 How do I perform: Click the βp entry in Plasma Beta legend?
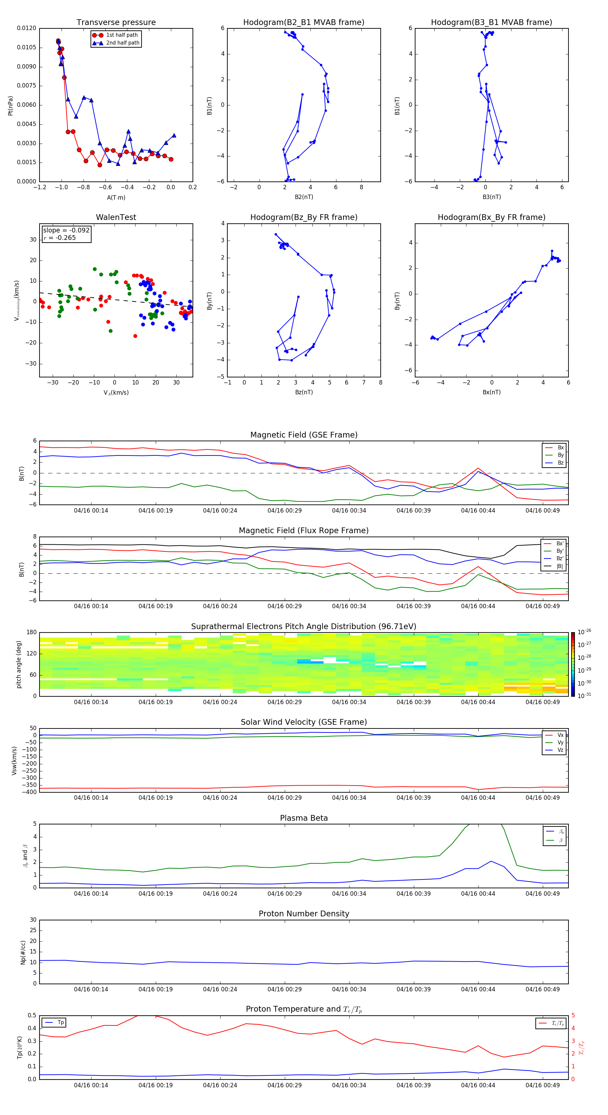[x=555, y=832]
